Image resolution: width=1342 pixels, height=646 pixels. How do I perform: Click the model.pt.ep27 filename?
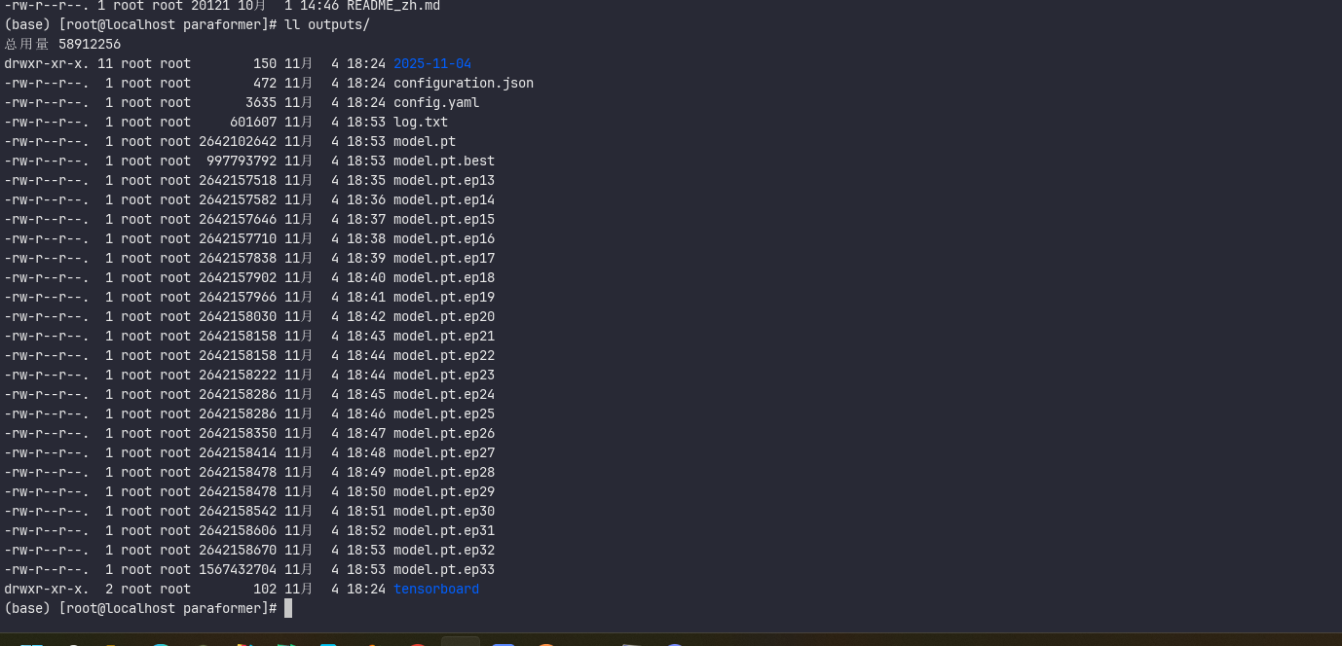pyautogui.click(x=444, y=453)
